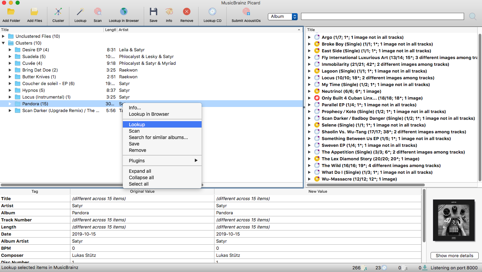Expand the Shaolin Vs. Wu-Tang album
The height and width of the screenshot is (272, 482).
(309, 132)
